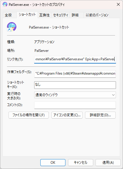Expand the 実行時の大きさ dropdown

[x=75, y=95]
